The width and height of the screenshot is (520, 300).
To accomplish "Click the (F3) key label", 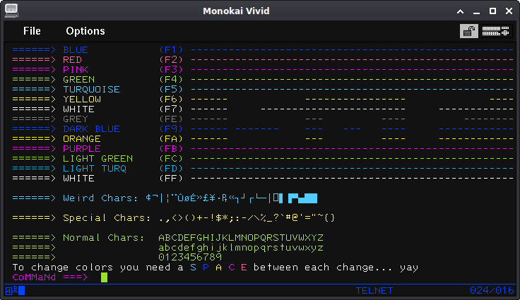I will 171,70.
